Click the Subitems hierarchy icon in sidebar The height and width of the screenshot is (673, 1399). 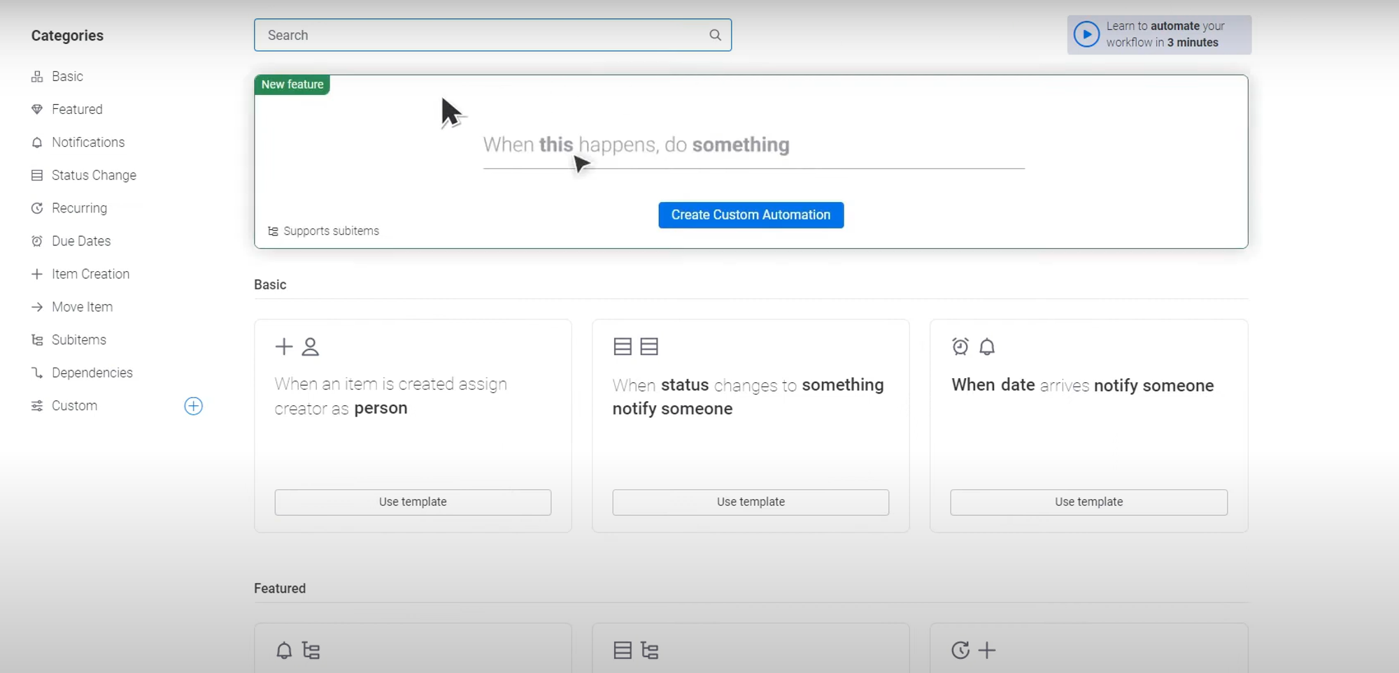[x=37, y=340]
